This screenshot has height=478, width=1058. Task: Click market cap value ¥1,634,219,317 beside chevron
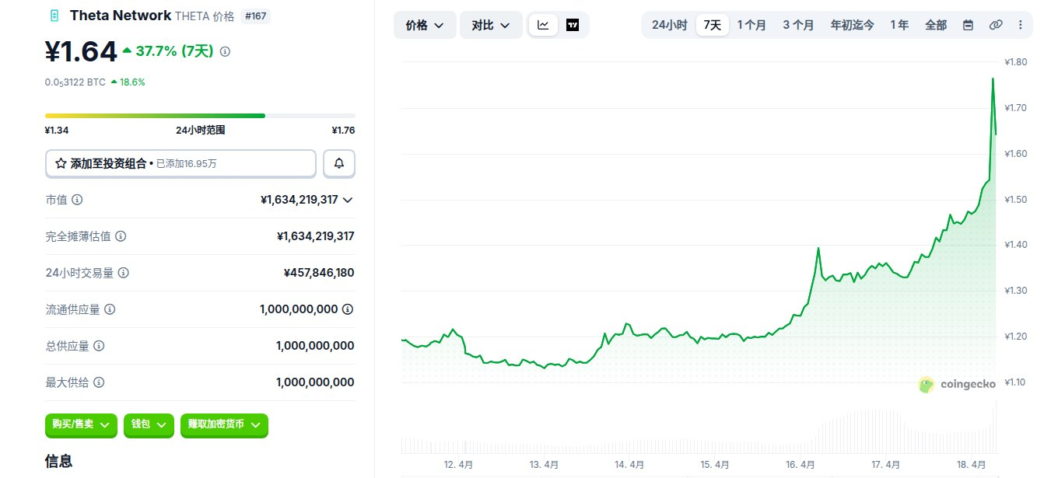(300, 200)
